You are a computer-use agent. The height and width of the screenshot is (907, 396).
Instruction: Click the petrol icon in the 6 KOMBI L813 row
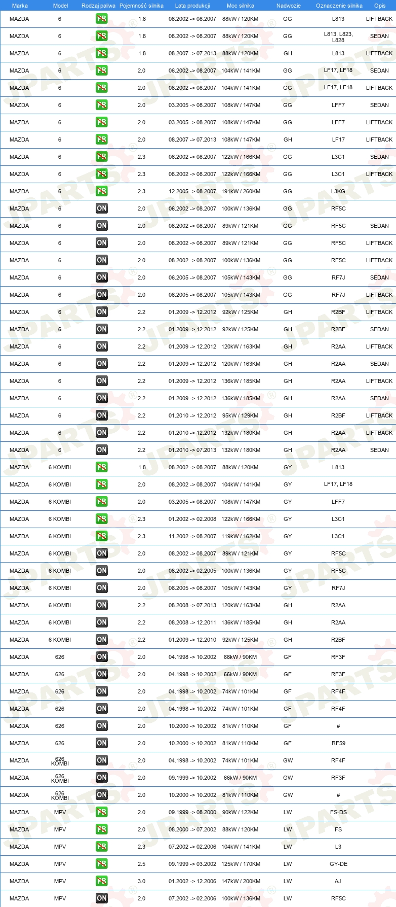[102, 467]
